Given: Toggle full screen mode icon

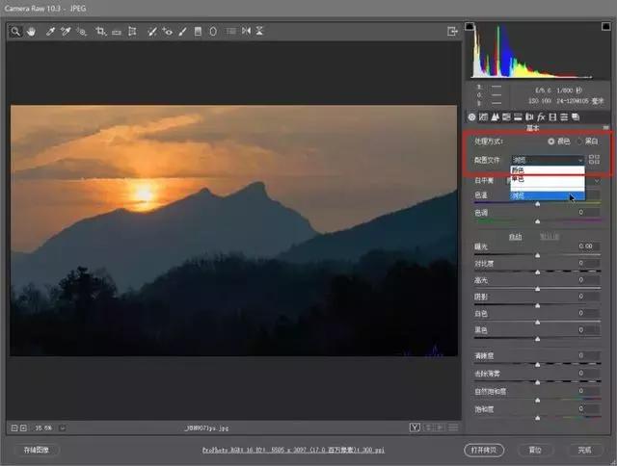Looking at the screenshot, I should 452,31.
